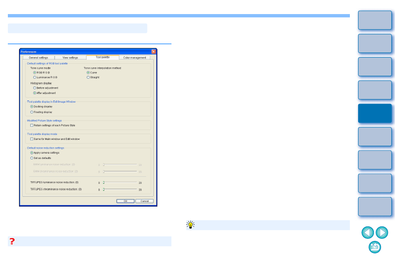Click RAW luminance noise reduction slider
This screenshot has height=279, width=395.
coord(120,164)
